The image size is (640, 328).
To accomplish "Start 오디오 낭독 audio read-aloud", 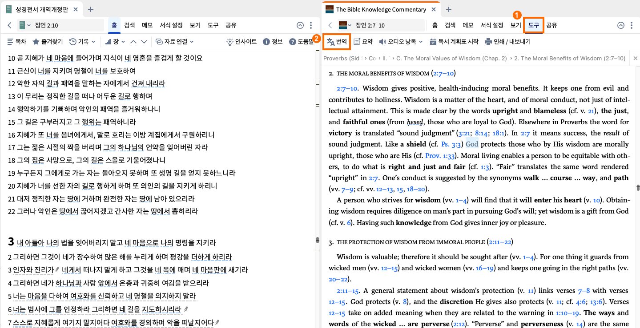I will 397,42.
